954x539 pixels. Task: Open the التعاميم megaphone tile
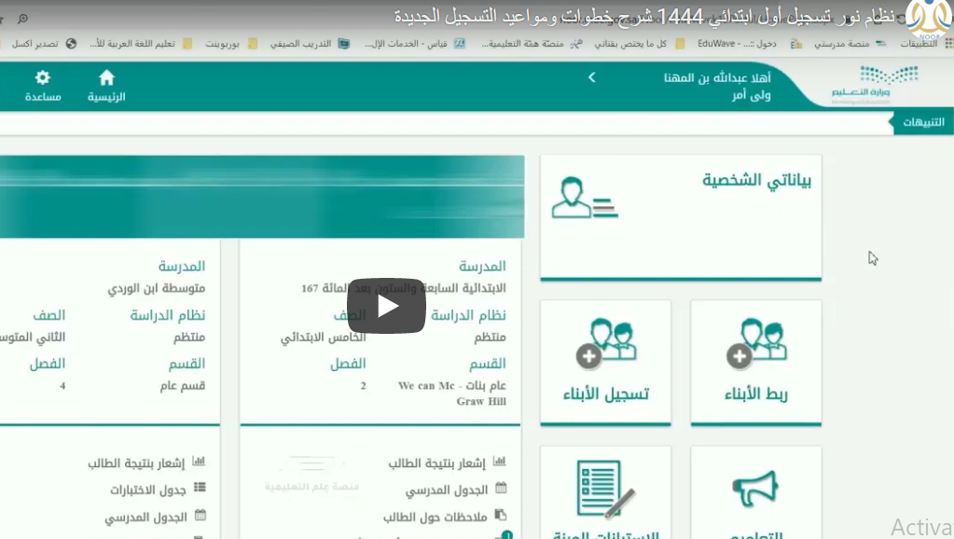tap(755, 494)
